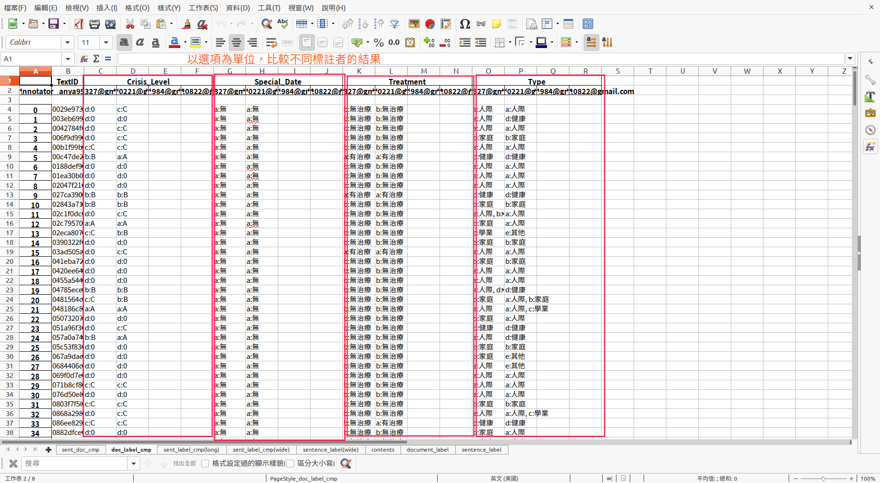Insert chart icon

430,24
